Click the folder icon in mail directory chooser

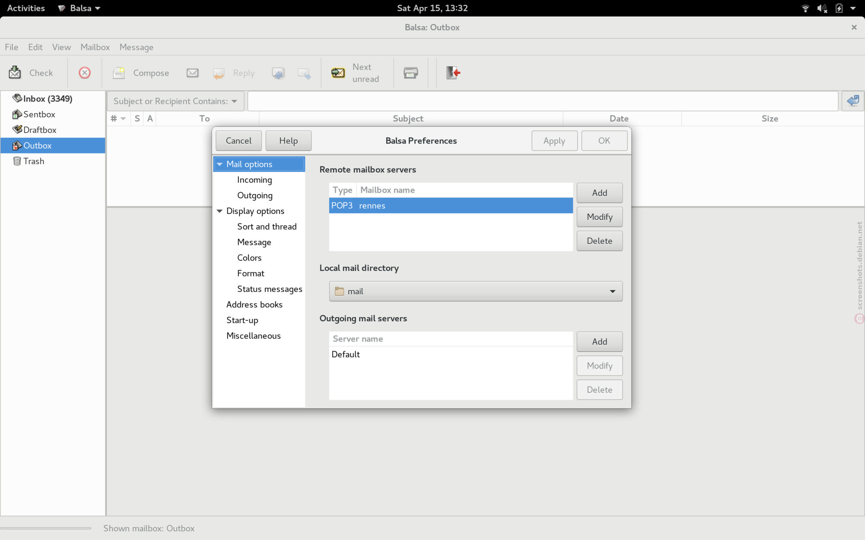(340, 291)
